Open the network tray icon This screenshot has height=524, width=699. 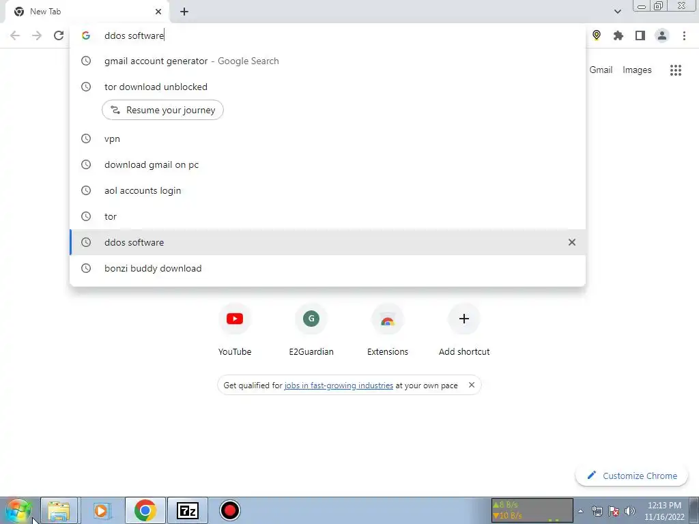(597, 511)
